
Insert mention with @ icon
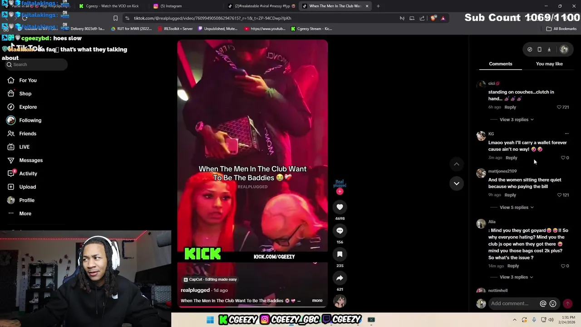coord(543,304)
